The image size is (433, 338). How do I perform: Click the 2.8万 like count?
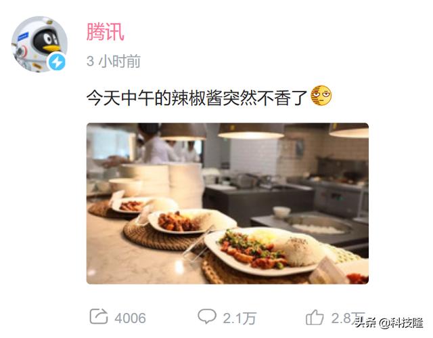tap(347, 318)
